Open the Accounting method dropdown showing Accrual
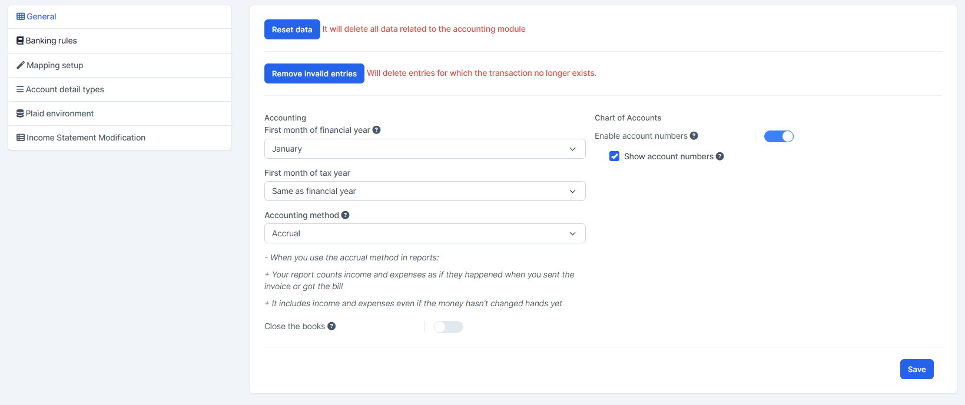This screenshot has width=965, height=405. click(425, 233)
